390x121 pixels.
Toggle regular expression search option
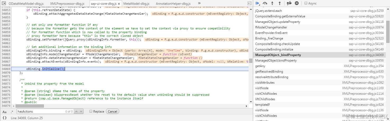(12, 112)
